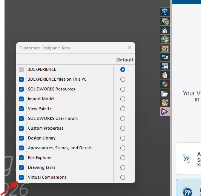Click the Design Library row label
This screenshot has width=201, height=196.
point(41,138)
